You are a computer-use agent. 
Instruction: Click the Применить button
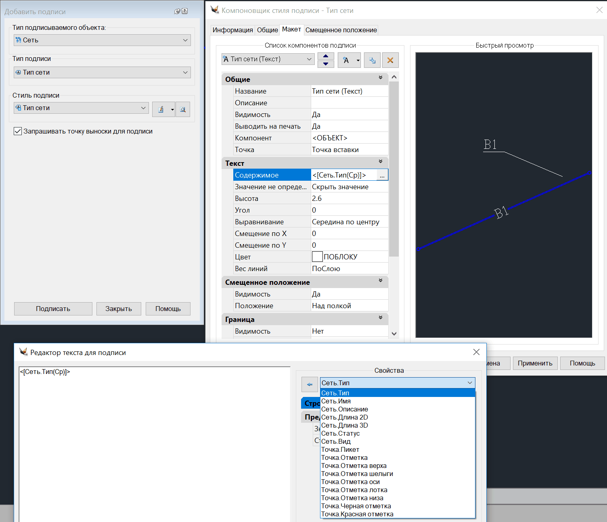point(535,363)
